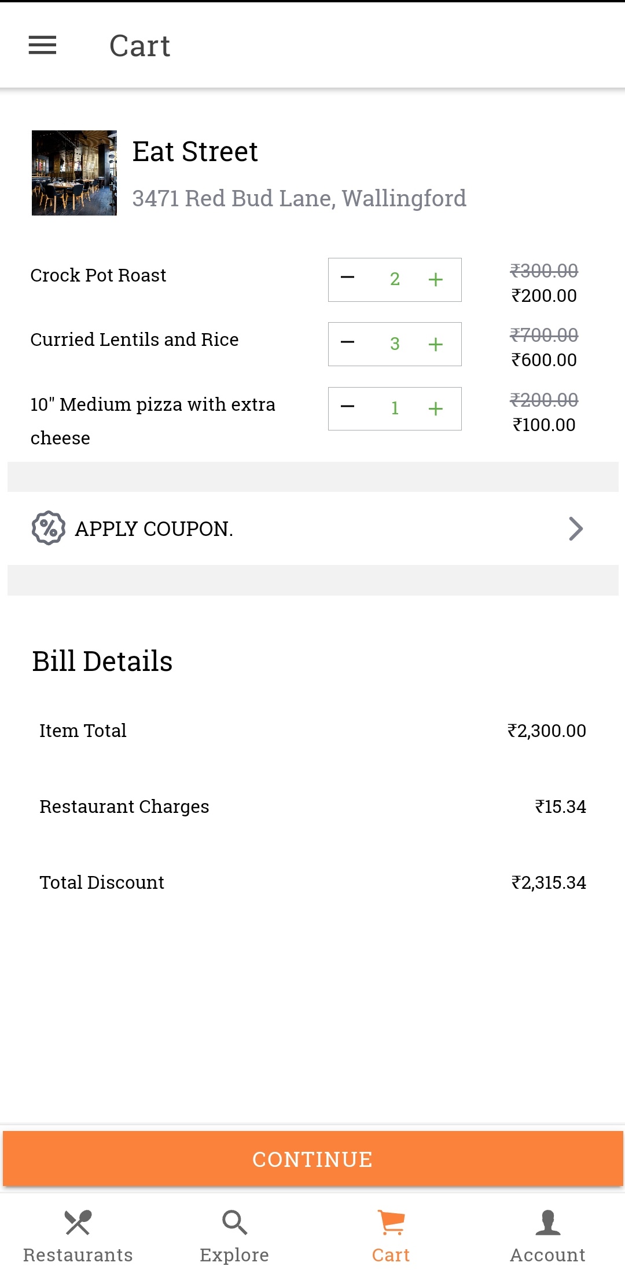Reduce Curried Lentils and Rice quantity

coord(347,342)
